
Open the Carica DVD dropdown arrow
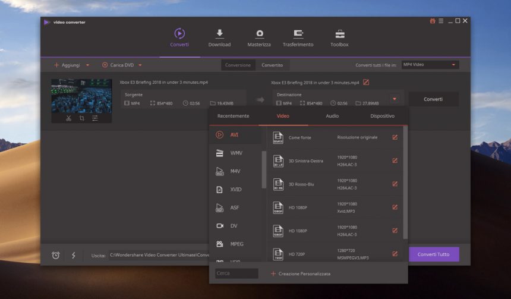coord(140,65)
